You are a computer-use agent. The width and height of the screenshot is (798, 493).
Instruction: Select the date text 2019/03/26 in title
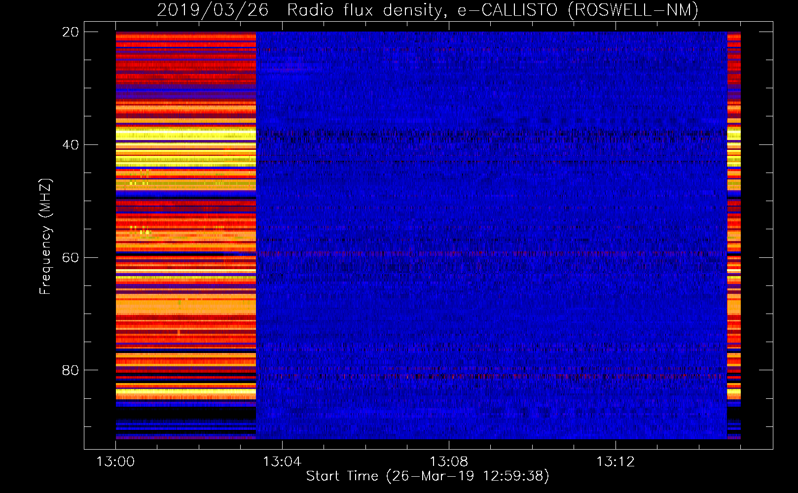coord(213,10)
